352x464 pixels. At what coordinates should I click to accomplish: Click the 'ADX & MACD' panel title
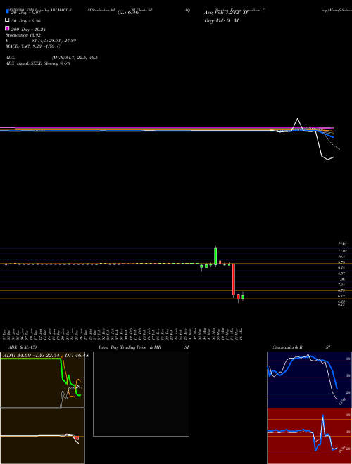point(23,347)
